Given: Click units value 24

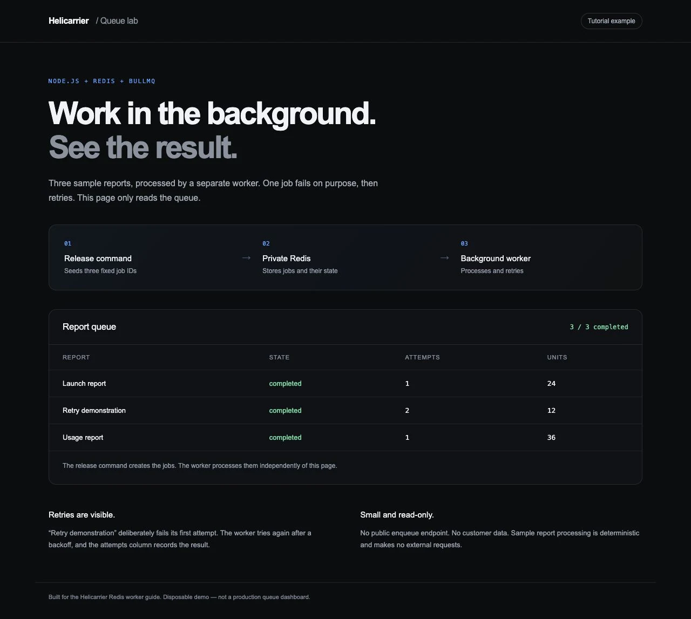Looking at the screenshot, I should [551, 384].
